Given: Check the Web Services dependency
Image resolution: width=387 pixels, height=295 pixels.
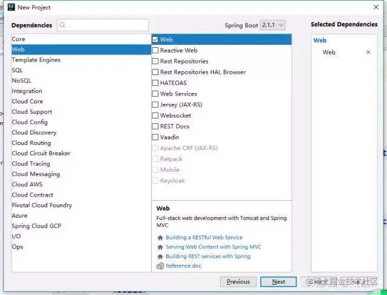Looking at the screenshot, I should 155,94.
